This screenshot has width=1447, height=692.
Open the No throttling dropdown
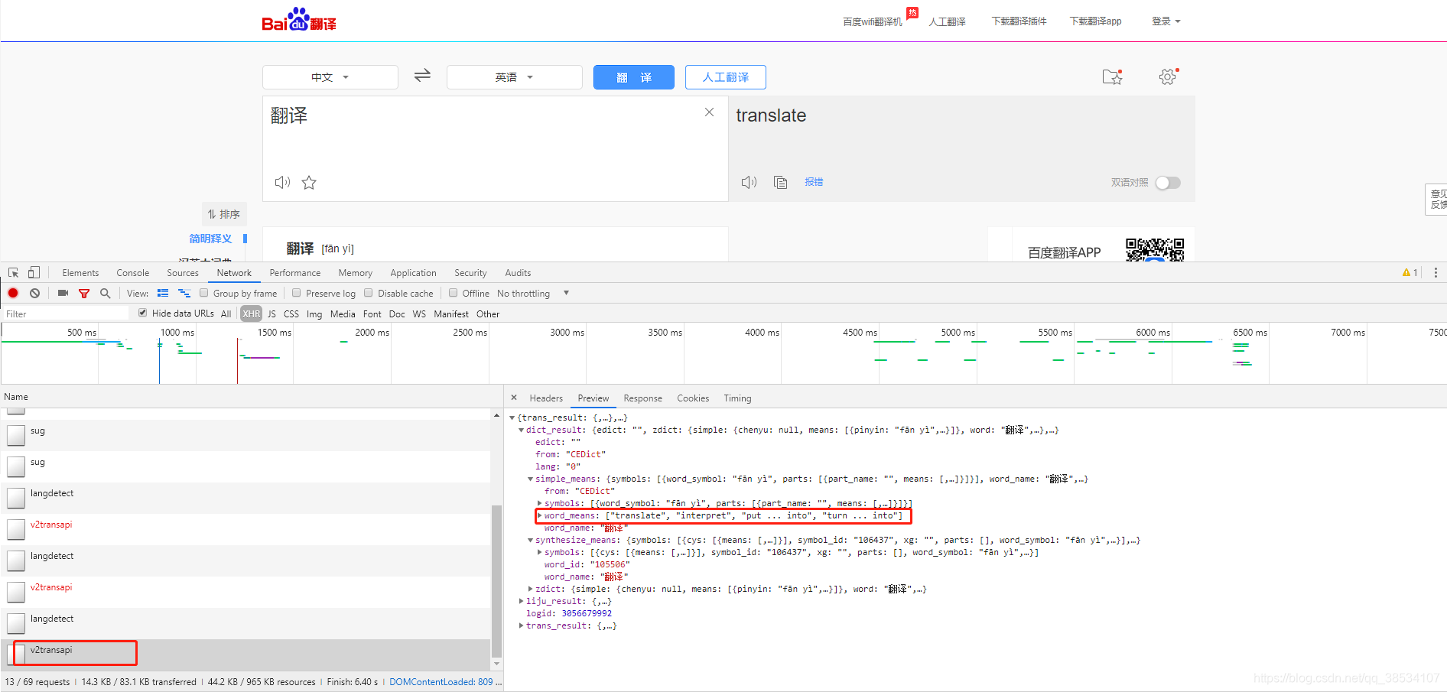point(532,293)
